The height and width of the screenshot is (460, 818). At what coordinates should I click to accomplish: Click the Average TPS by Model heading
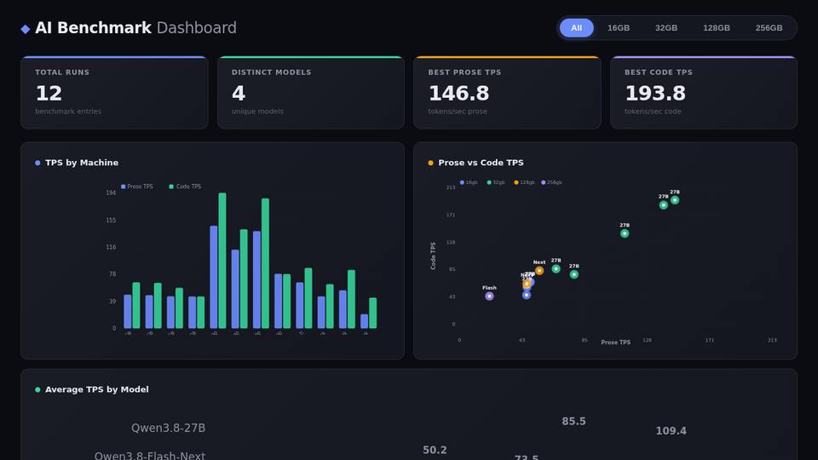click(97, 389)
